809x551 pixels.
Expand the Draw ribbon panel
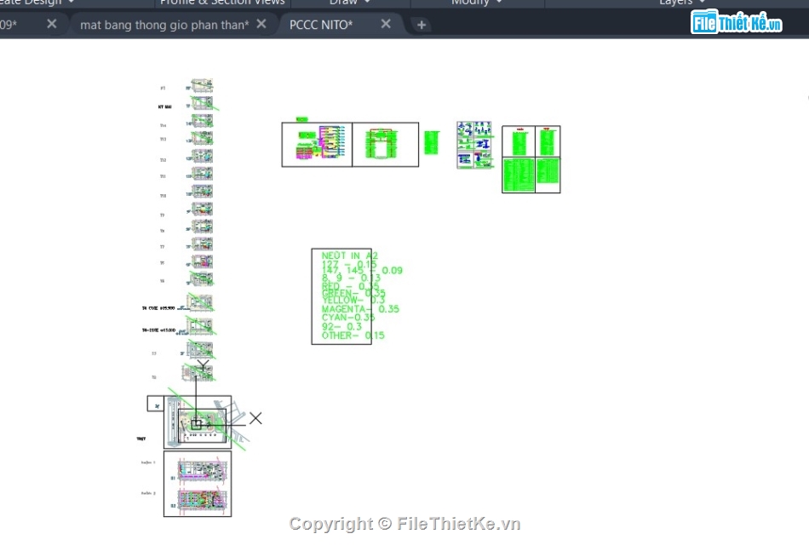pyautogui.click(x=350, y=3)
